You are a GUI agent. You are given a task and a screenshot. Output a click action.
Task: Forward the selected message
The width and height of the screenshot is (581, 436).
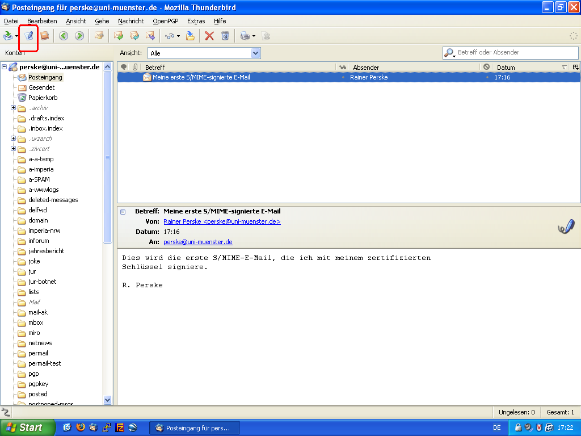tap(150, 36)
